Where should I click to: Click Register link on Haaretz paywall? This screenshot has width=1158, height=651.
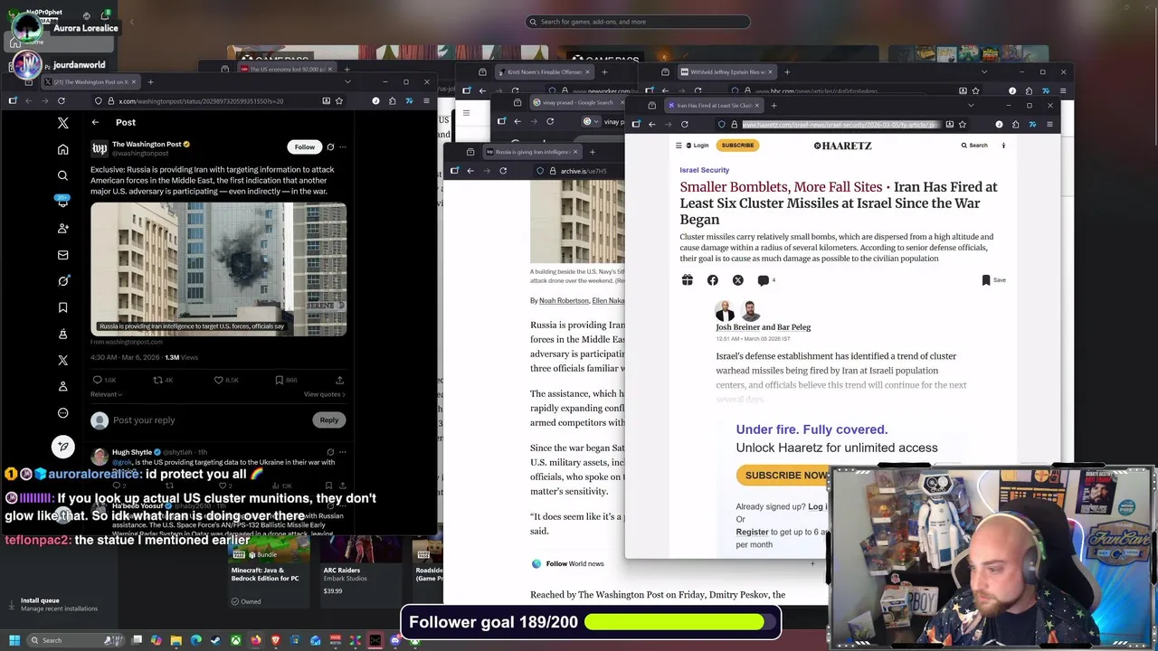752,532
